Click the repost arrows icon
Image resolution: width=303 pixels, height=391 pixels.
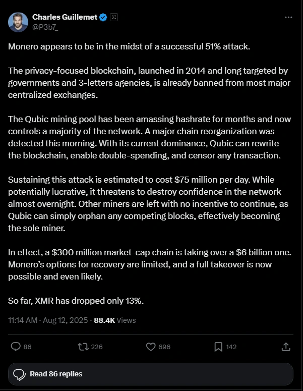tap(83, 347)
